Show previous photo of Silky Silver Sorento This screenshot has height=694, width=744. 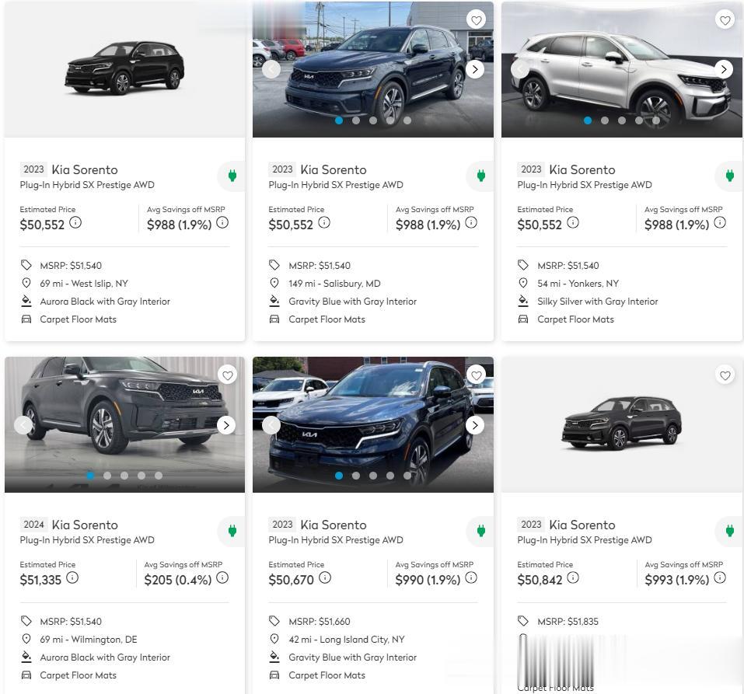[x=520, y=69]
